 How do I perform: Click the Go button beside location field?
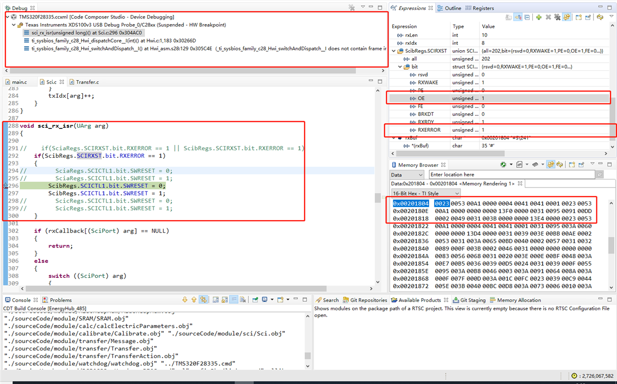pos(599,174)
